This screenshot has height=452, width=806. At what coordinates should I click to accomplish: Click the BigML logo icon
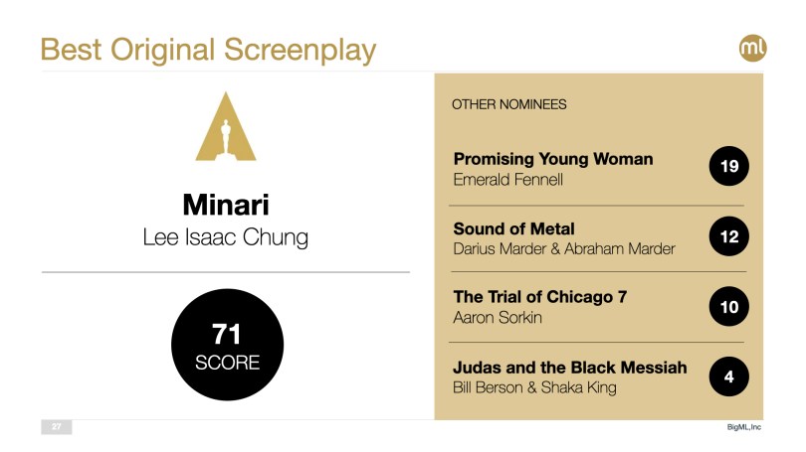pos(753,48)
